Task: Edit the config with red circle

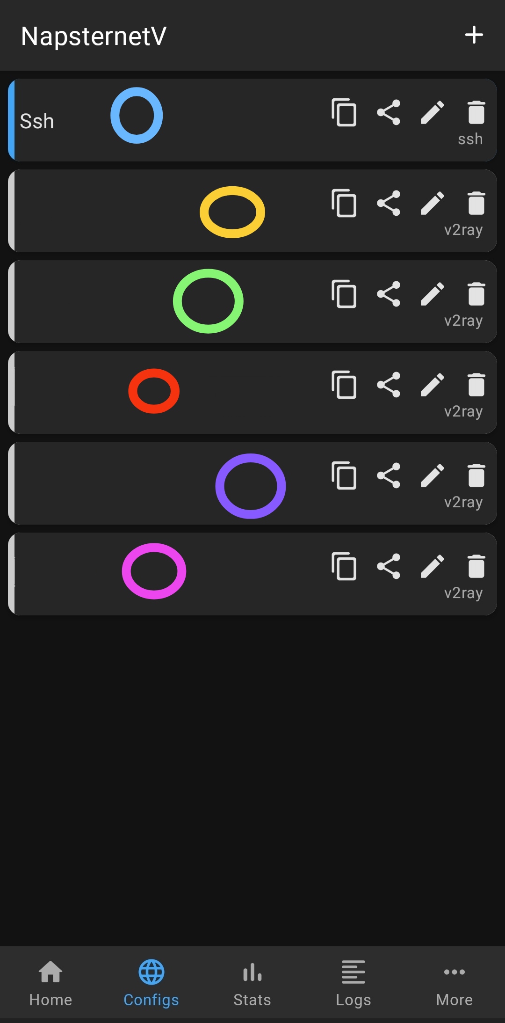Action: (433, 385)
